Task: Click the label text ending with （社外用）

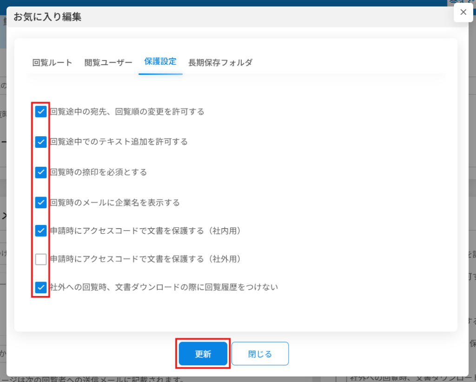Action: [x=145, y=259]
